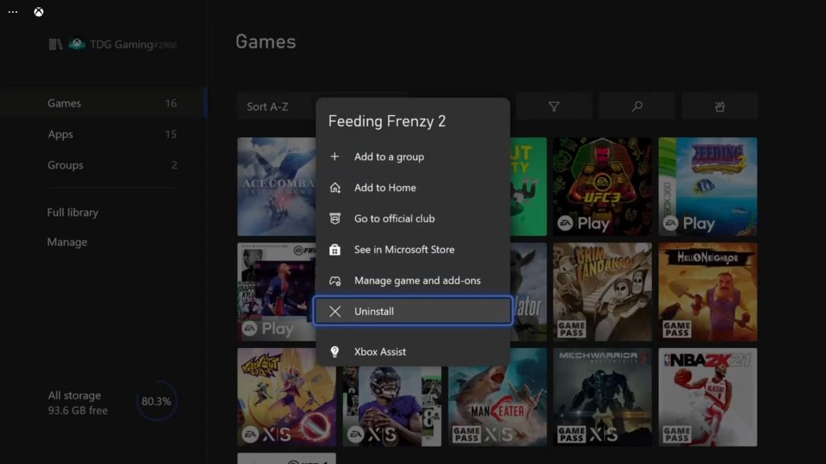The height and width of the screenshot is (464, 826).
Task: Select the Madden football game tile
Action: tap(392, 406)
